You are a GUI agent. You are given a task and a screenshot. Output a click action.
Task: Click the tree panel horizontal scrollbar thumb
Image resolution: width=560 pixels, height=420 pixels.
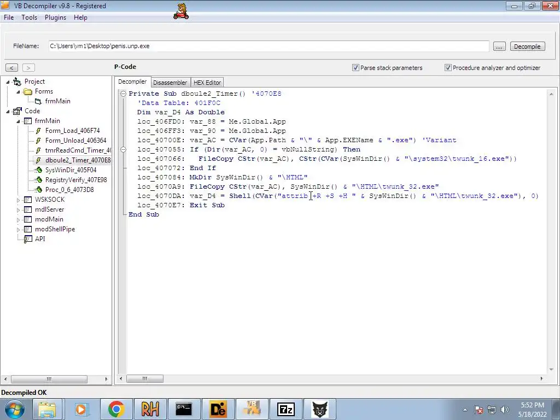click(49, 379)
